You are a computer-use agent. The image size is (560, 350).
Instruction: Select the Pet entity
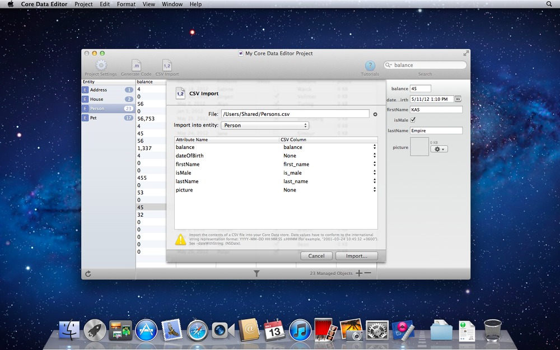click(108, 118)
